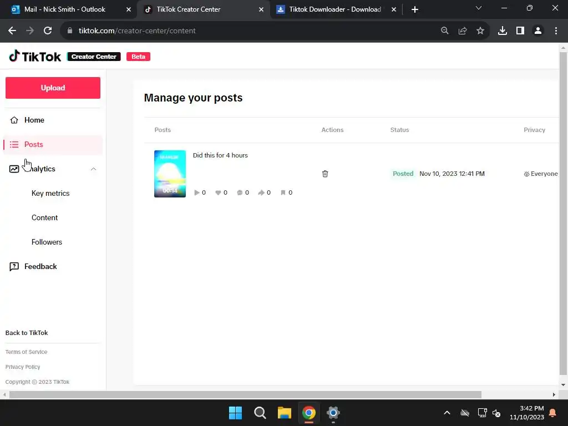Share this page using the share icon

click(463, 31)
